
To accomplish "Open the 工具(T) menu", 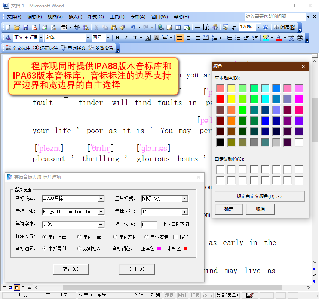I will point(117,17).
